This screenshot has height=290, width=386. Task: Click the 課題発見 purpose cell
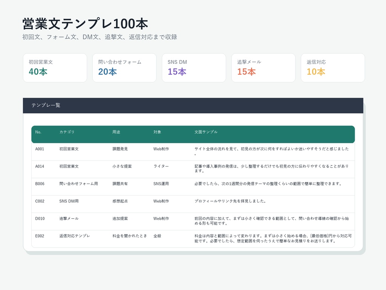(120, 149)
